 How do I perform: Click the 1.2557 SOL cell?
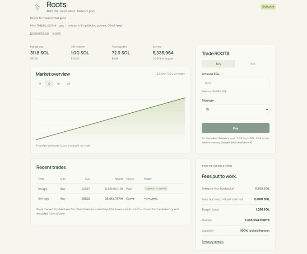point(86,189)
